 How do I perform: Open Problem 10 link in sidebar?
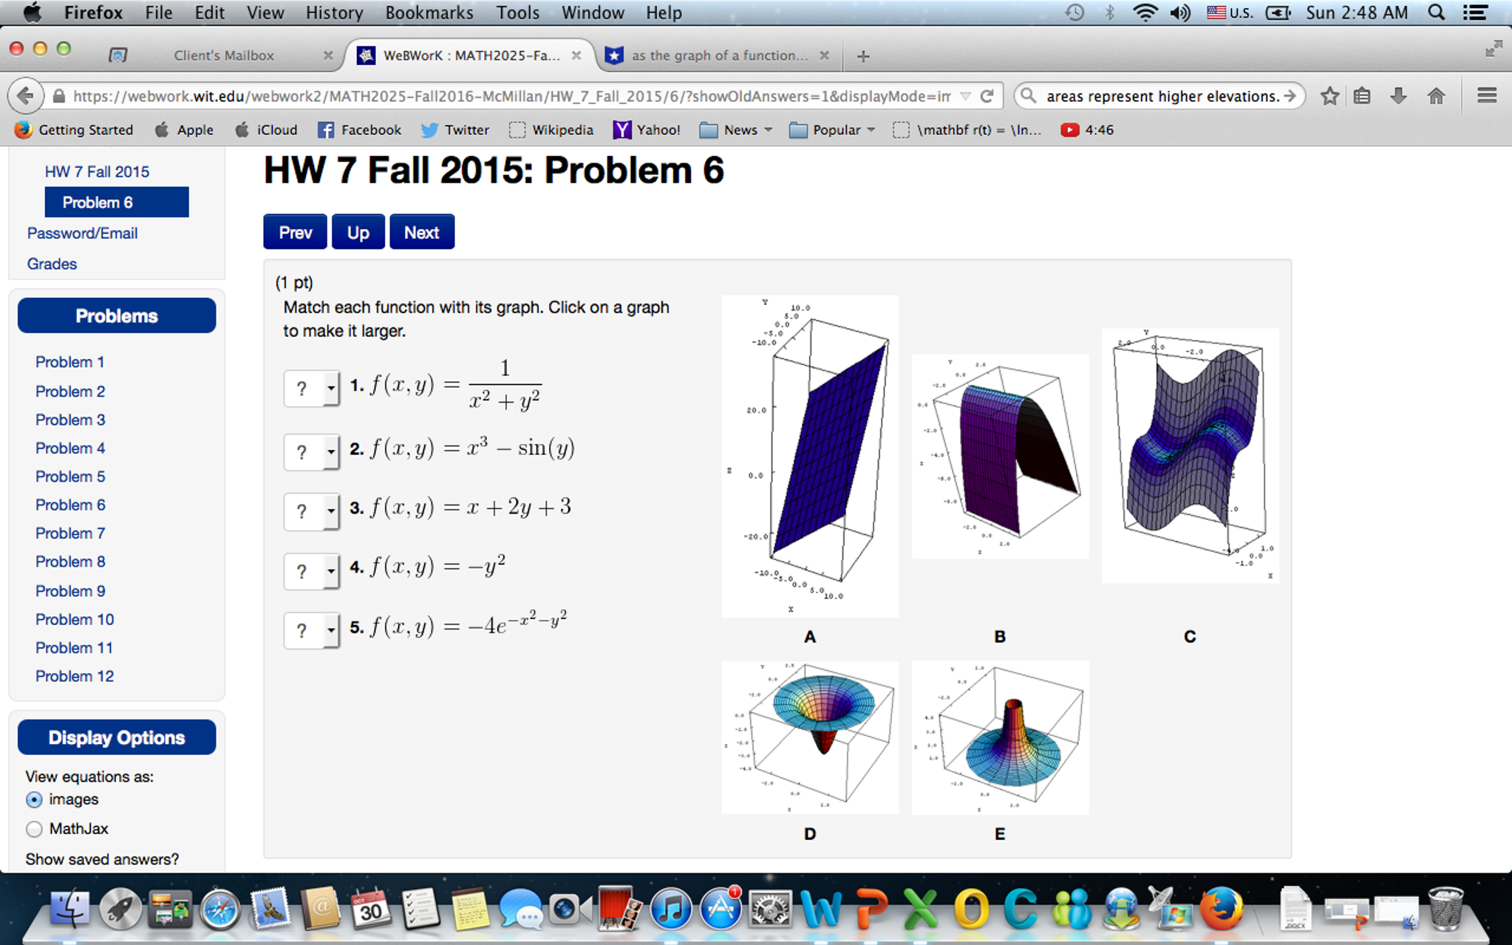[75, 619]
